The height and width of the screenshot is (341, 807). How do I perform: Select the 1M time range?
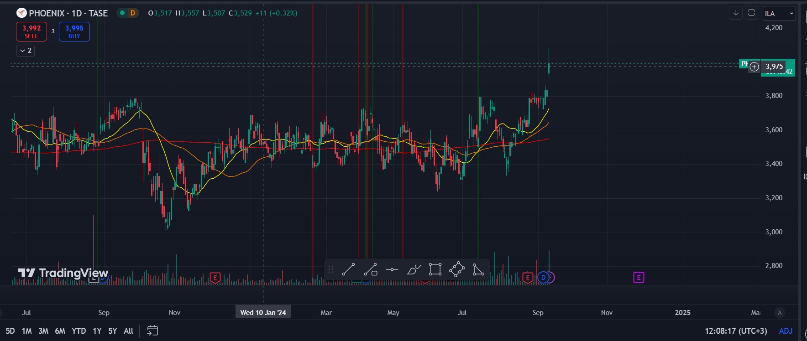click(x=27, y=331)
